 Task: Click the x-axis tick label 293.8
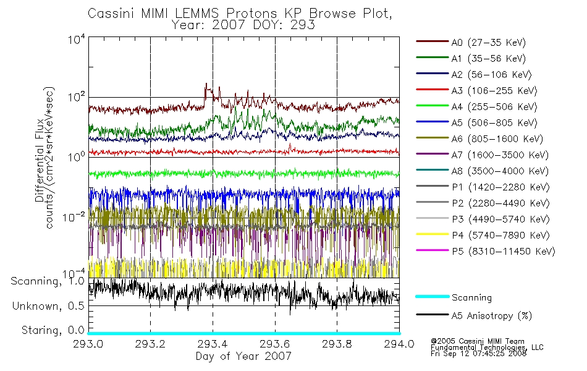(x=337, y=344)
